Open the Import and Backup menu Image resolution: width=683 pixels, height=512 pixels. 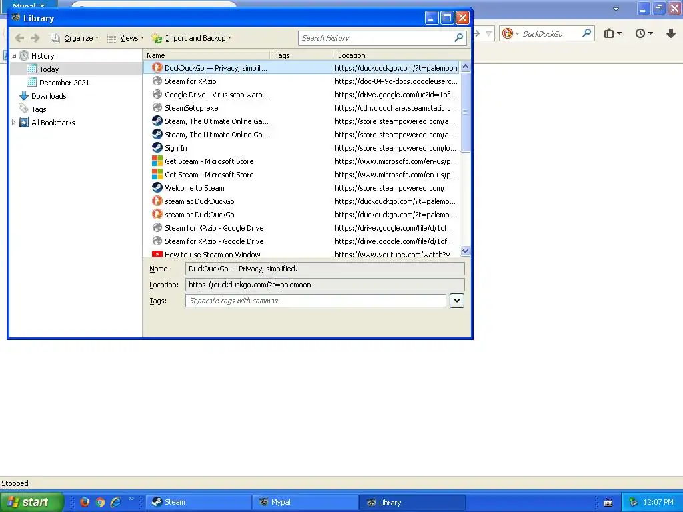point(191,38)
